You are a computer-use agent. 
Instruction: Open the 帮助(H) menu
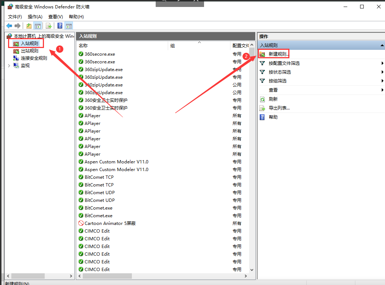click(76, 17)
